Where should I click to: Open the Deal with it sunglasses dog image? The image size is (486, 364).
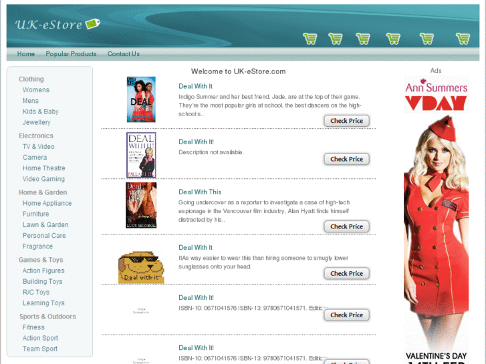(x=141, y=267)
